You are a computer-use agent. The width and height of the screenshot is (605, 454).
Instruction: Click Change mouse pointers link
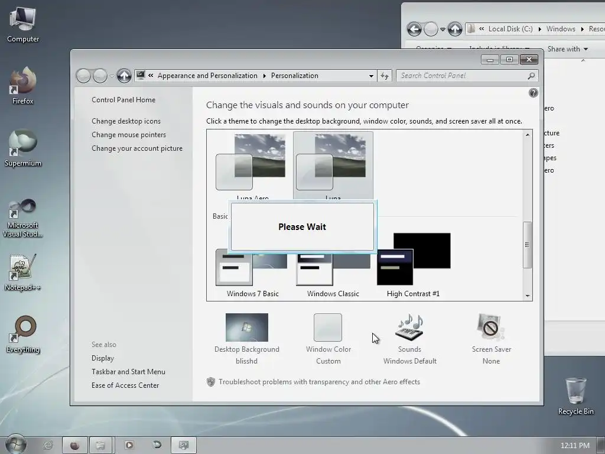point(129,134)
